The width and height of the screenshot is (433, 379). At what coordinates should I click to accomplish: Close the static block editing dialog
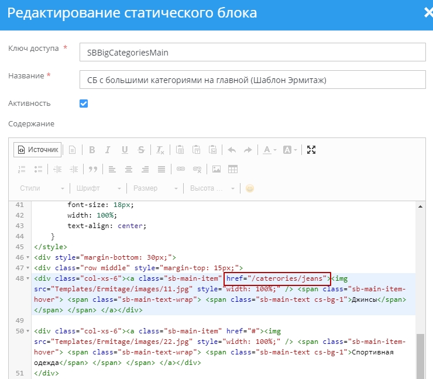coord(428,13)
